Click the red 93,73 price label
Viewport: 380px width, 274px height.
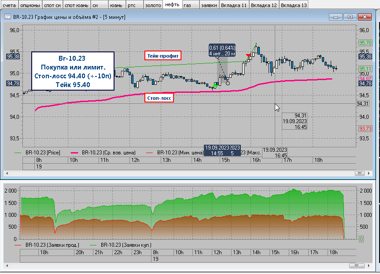(x=365, y=128)
